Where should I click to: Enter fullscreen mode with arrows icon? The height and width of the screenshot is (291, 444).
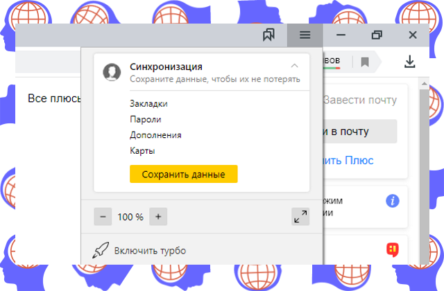pos(300,217)
